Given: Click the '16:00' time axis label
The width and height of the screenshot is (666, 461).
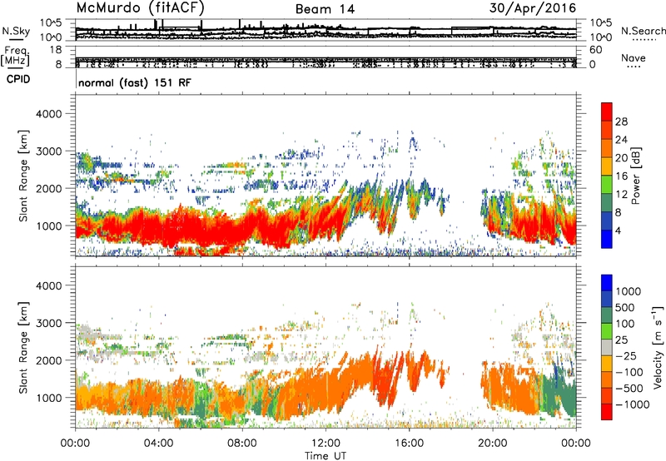Looking at the screenshot, I should (409, 444).
